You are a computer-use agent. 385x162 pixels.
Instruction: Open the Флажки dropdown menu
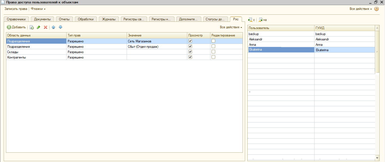(38, 9)
